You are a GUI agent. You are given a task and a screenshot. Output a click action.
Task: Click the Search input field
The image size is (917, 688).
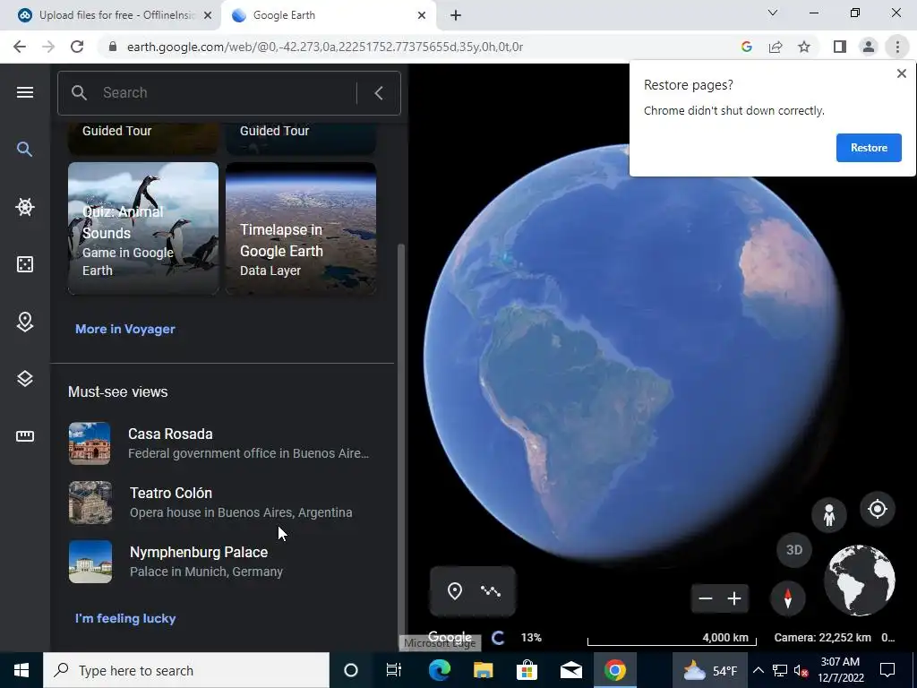(228, 93)
